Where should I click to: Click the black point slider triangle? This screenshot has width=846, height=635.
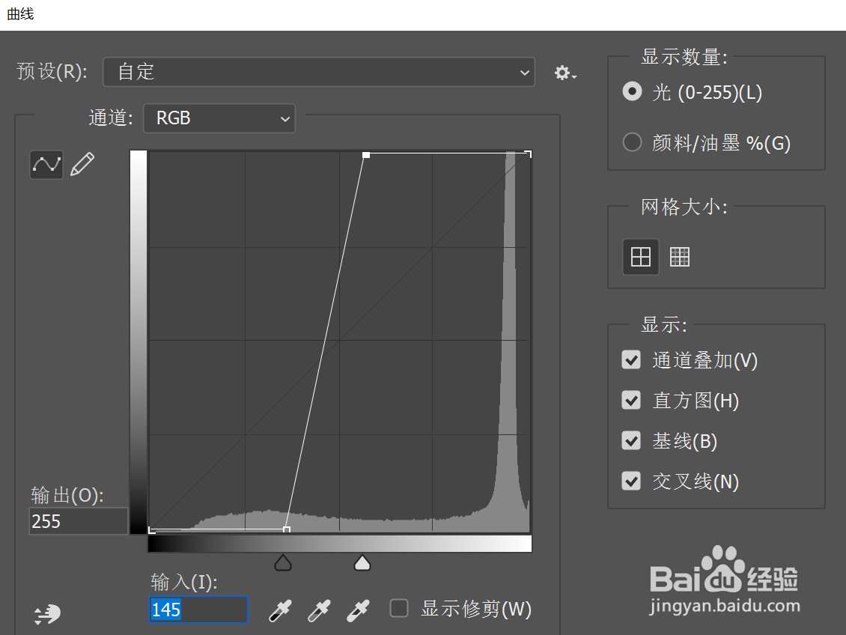pyautogui.click(x=283, y=562)
